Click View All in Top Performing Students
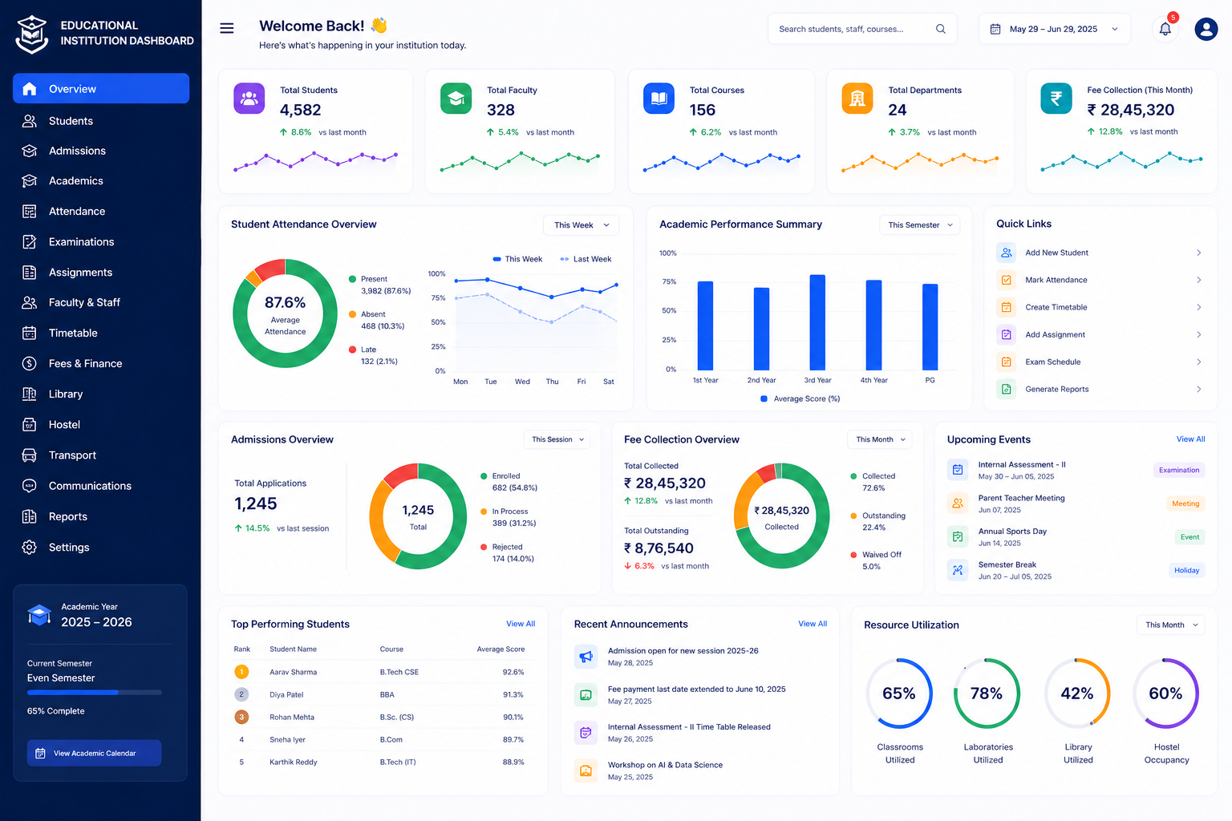The image size is (1232, 821). pos(521,624)
